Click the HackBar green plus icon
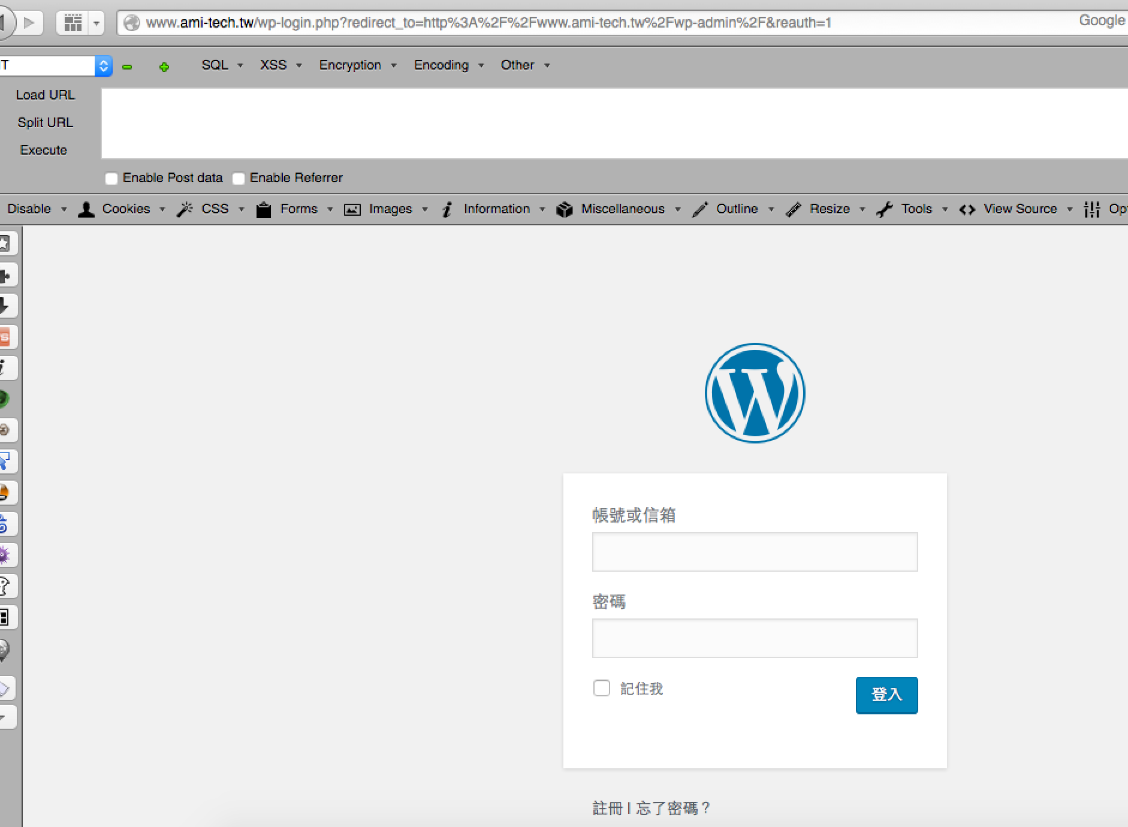The height and width of the screenshot is (827, 1128). 164,67
